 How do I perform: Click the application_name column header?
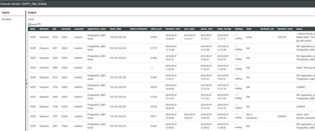[96, 29]
